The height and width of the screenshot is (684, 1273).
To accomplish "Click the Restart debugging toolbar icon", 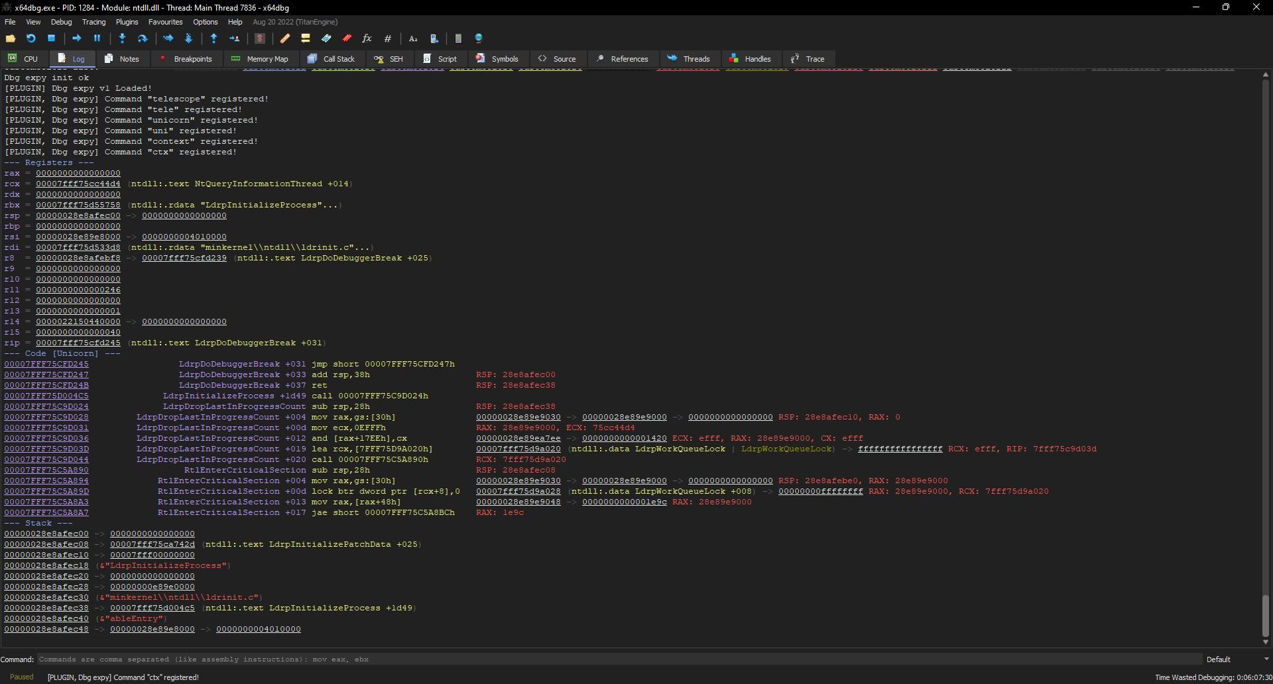I will (31, 38).
